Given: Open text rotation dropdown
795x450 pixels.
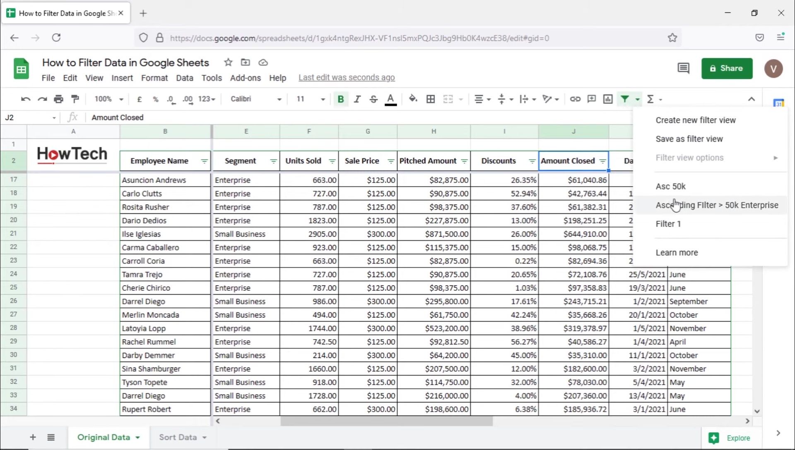Looking at the screenshot, I should click(x=551, y=99).
